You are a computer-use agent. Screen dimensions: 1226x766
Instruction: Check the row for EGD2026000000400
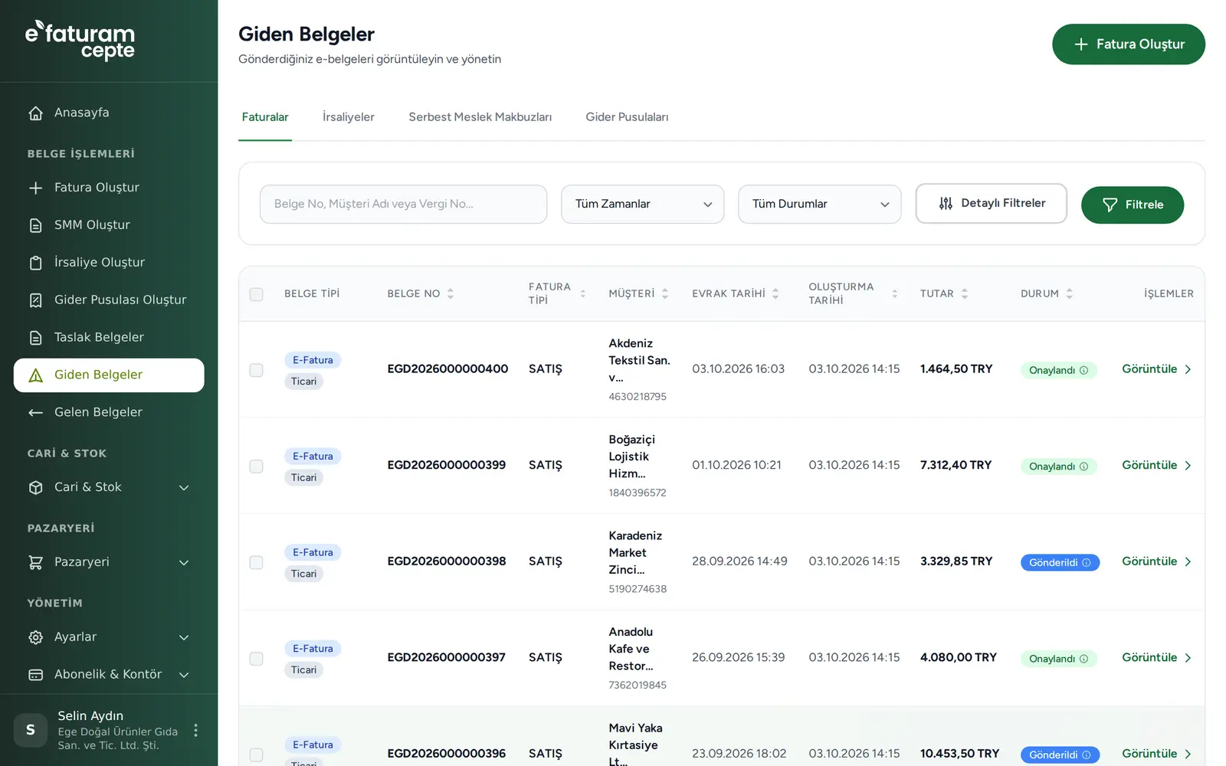[256, 370]
